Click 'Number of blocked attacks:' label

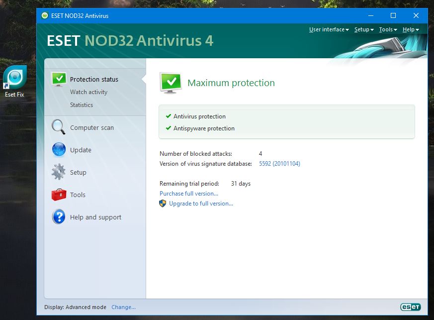coord(196,153)
